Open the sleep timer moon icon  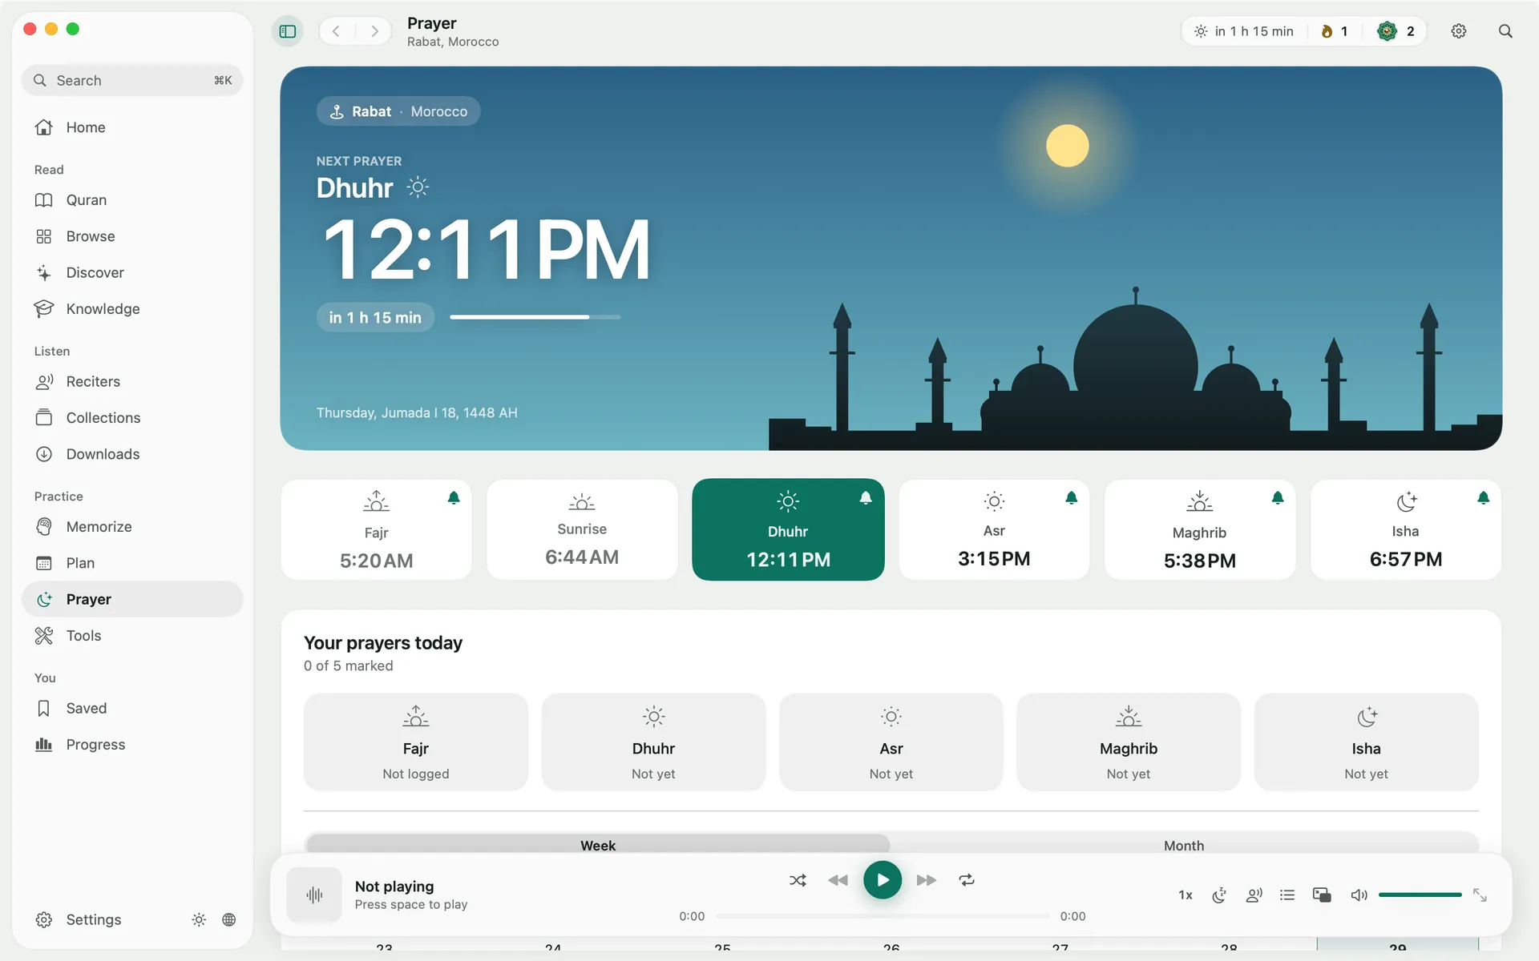[x=1219, y=895]
